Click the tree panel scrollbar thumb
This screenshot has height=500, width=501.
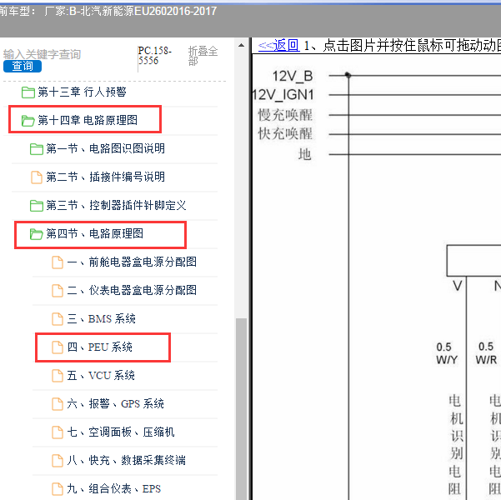242,409
